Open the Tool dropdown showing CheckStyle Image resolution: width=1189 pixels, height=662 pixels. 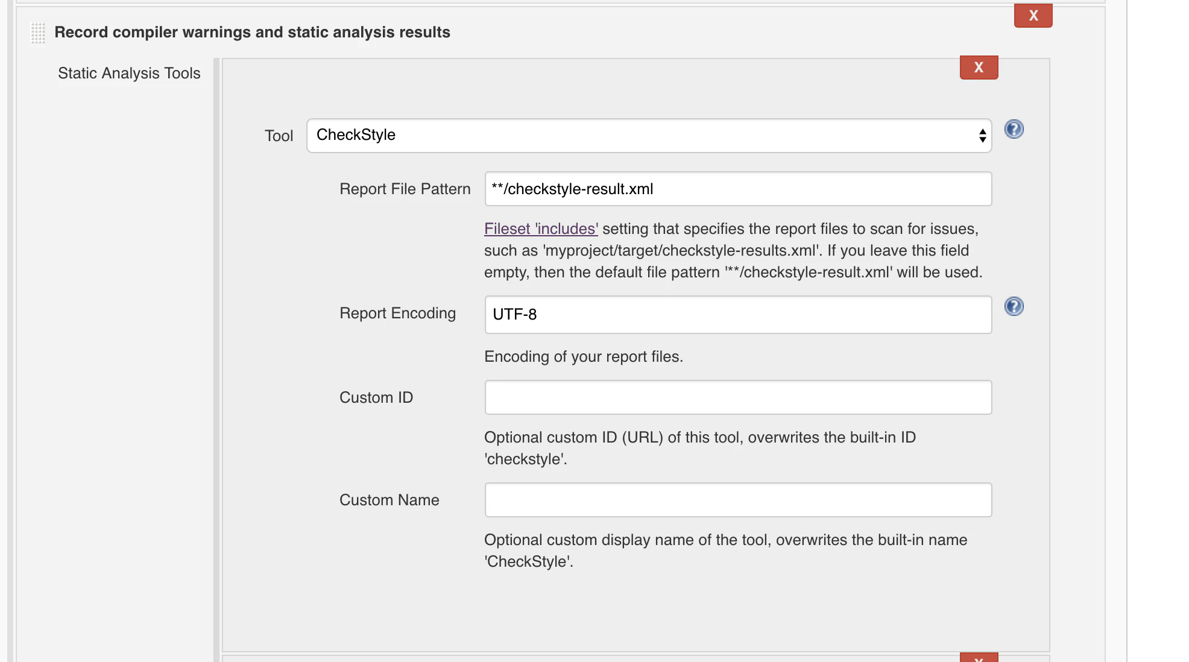pyautogui.click(x=649, y=136)
